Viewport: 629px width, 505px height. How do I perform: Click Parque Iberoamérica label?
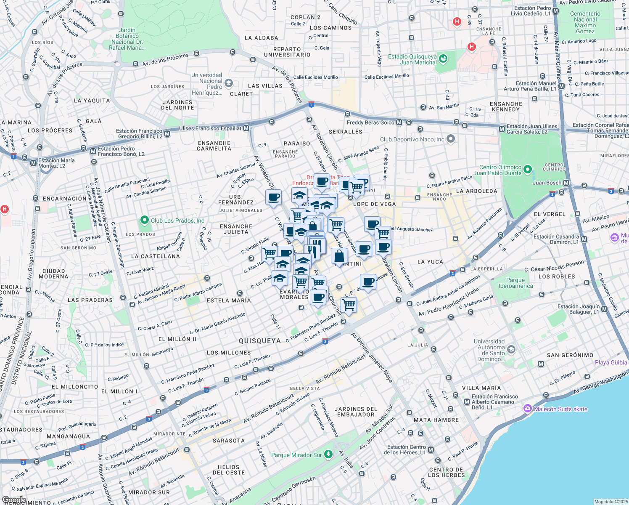tap(515, 283)
